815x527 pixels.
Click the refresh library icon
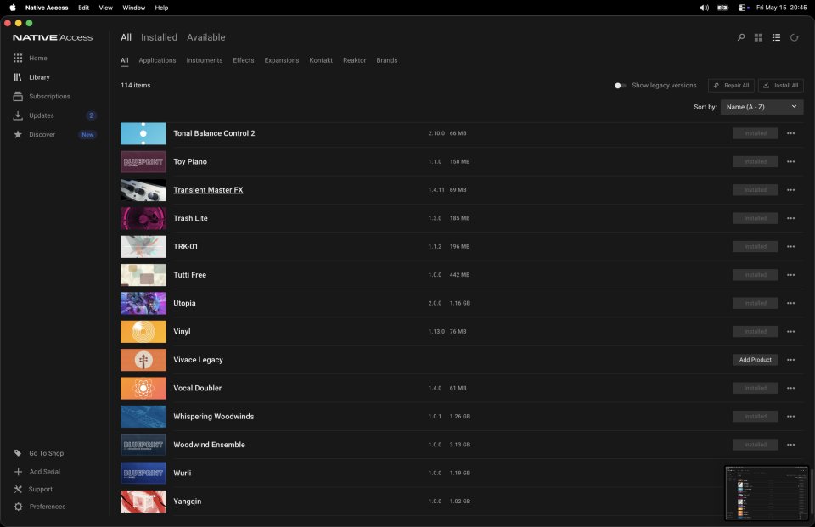(794, 37)
